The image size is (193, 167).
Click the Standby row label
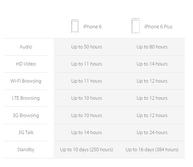tap(26, 150)
